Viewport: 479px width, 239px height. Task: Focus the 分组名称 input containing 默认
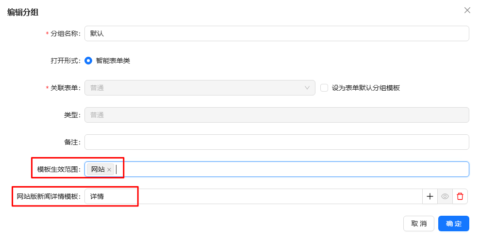(x=277, y=33)
